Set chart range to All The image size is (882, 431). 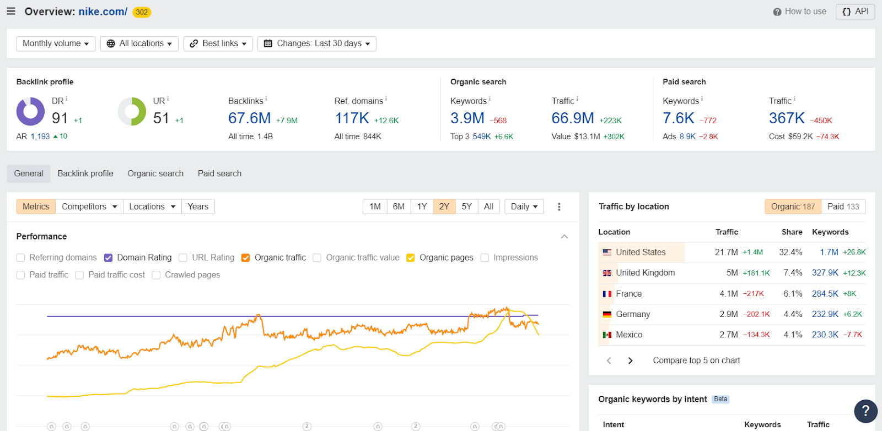[x=489, y=206]
